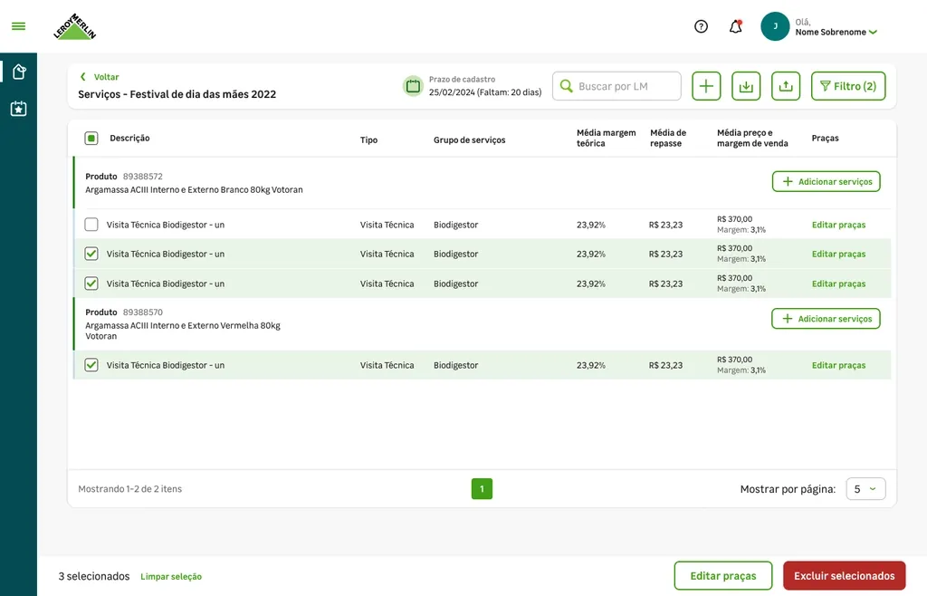Image resolution: width=927 pixels, height=596 pixels.
Task: Click the 3 selecionados counter text
Action: coord(94,576)
